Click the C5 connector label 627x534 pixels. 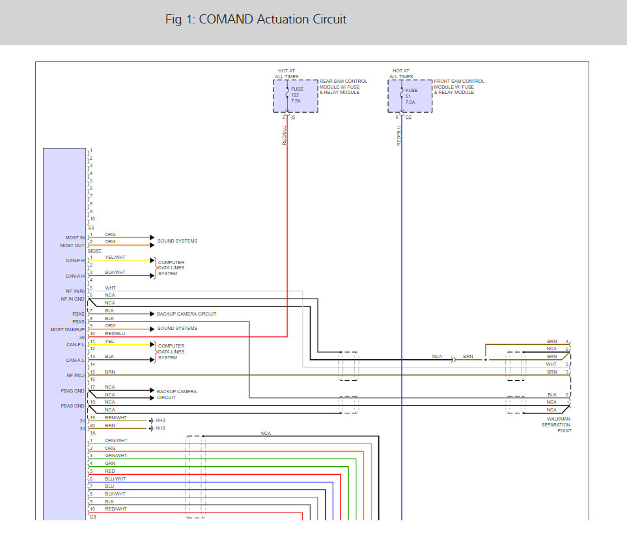pos(91,228)
